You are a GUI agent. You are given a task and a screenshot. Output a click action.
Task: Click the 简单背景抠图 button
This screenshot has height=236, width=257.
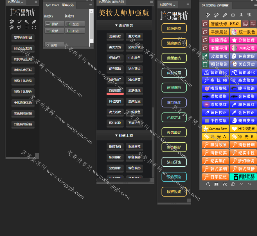pos(23,38)
